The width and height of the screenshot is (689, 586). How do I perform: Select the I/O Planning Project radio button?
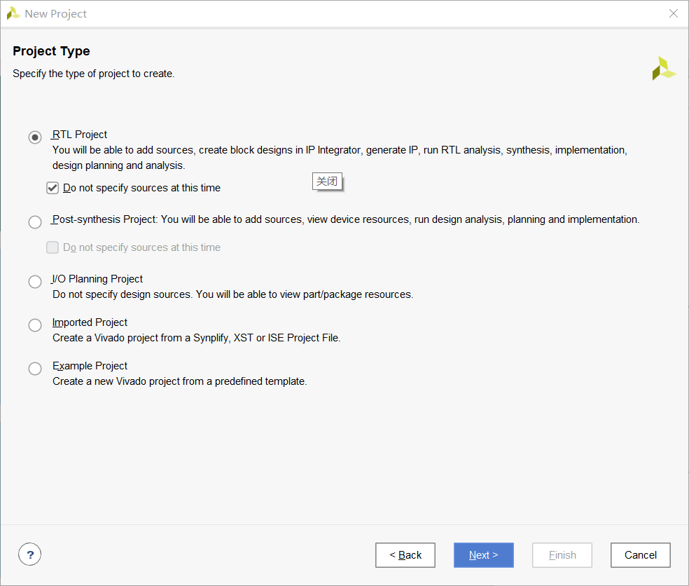coord(35,282)
